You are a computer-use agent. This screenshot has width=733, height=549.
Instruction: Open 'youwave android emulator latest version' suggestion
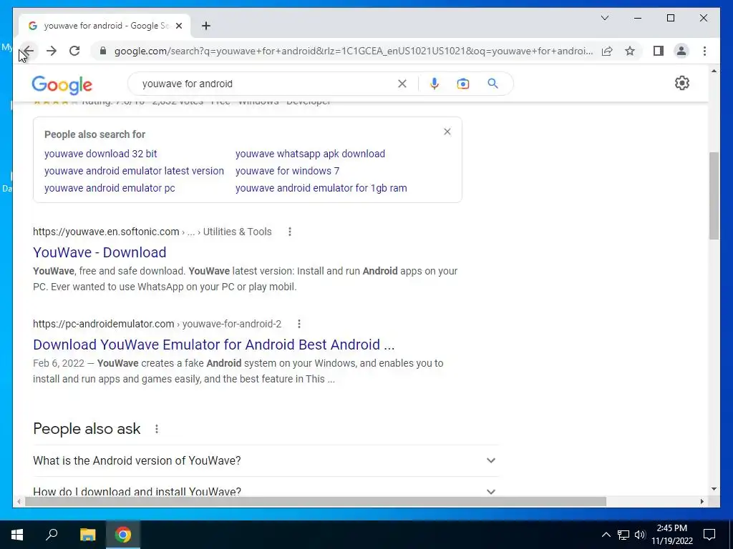pos(134,171)
